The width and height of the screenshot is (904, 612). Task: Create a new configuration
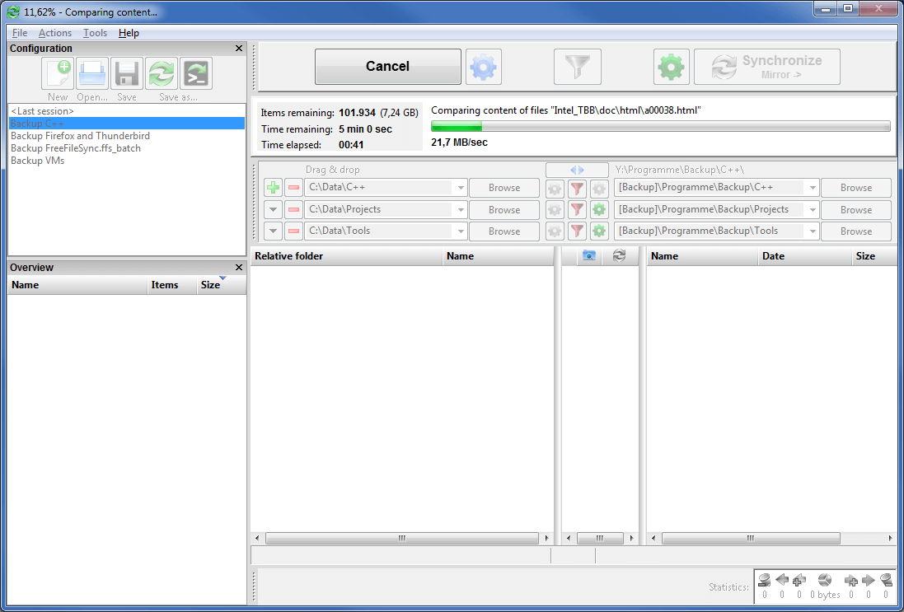click(x=58, y=73)
